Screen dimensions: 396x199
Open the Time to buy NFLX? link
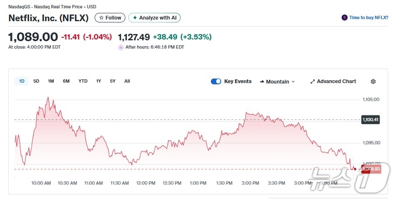click(x=369, y=17)
